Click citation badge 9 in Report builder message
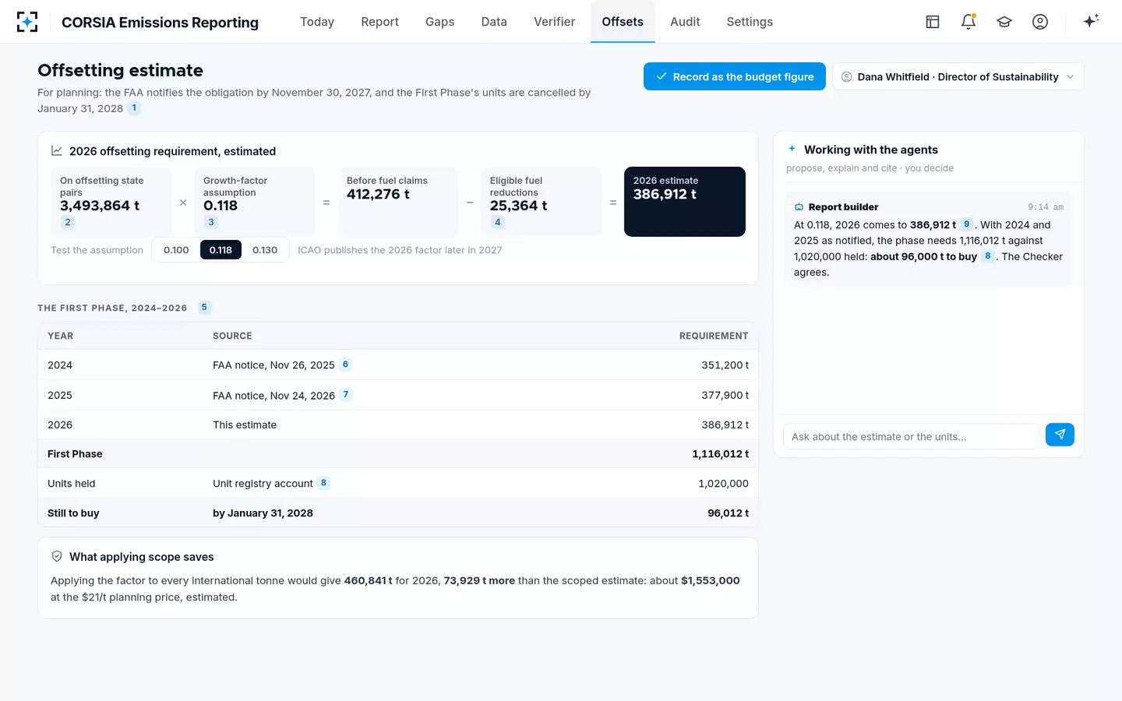Image resolution: width=1122 pixels, height=701 pixels. click(x=967, y=224)
